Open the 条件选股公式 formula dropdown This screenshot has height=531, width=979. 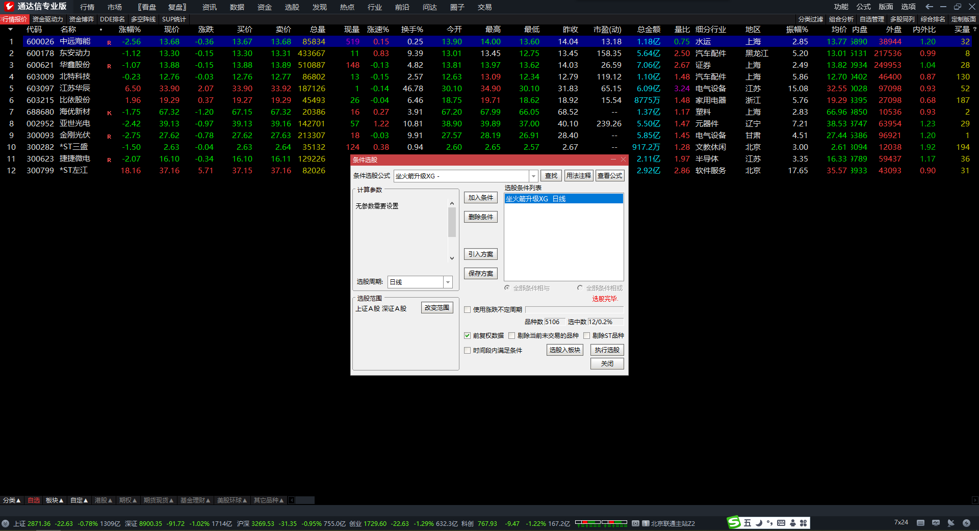point(533,176)
